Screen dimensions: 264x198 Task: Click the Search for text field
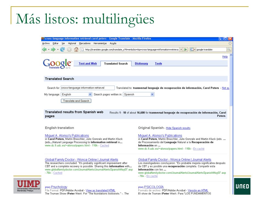pos(87,88)
